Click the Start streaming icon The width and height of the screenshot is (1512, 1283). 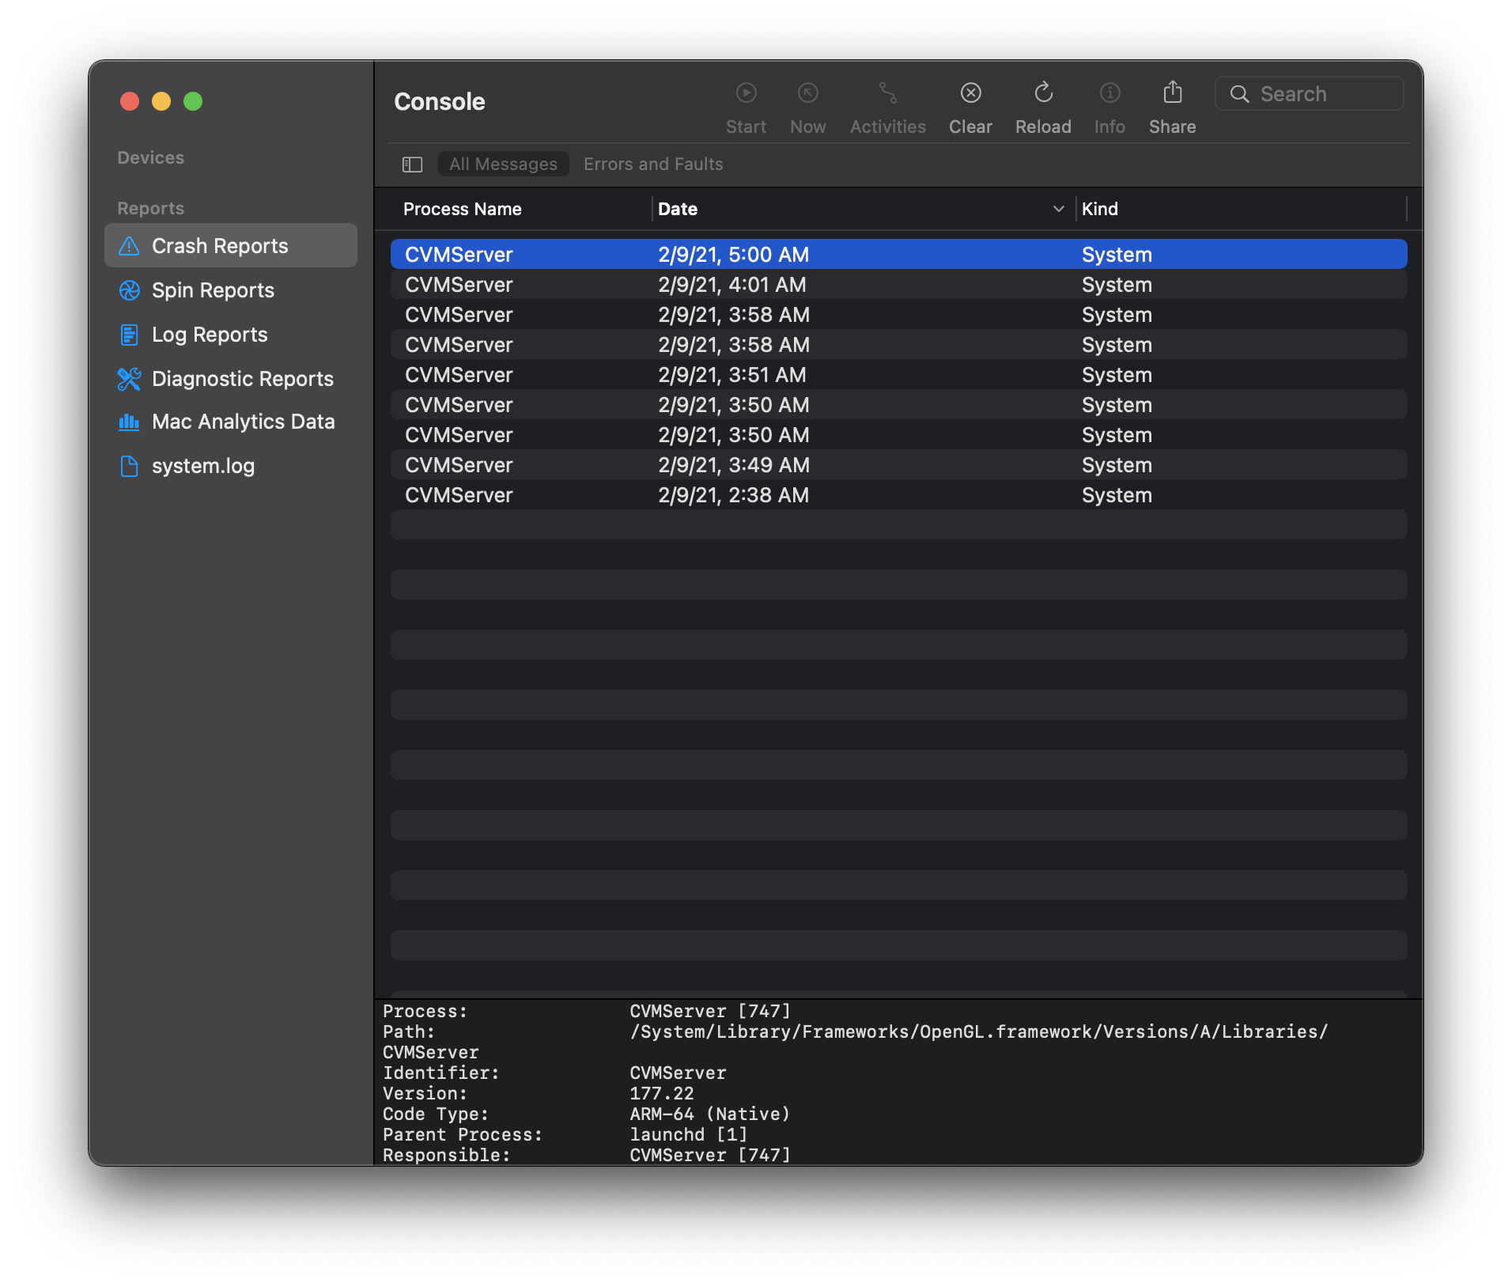(746, 93)
